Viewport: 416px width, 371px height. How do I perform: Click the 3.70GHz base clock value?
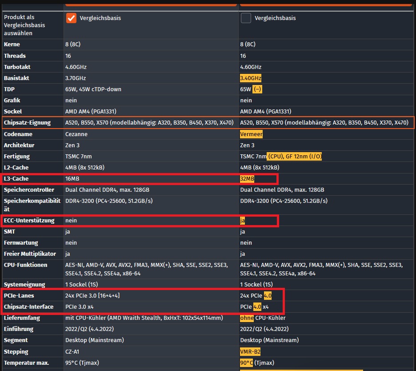[x=76, y=78]
